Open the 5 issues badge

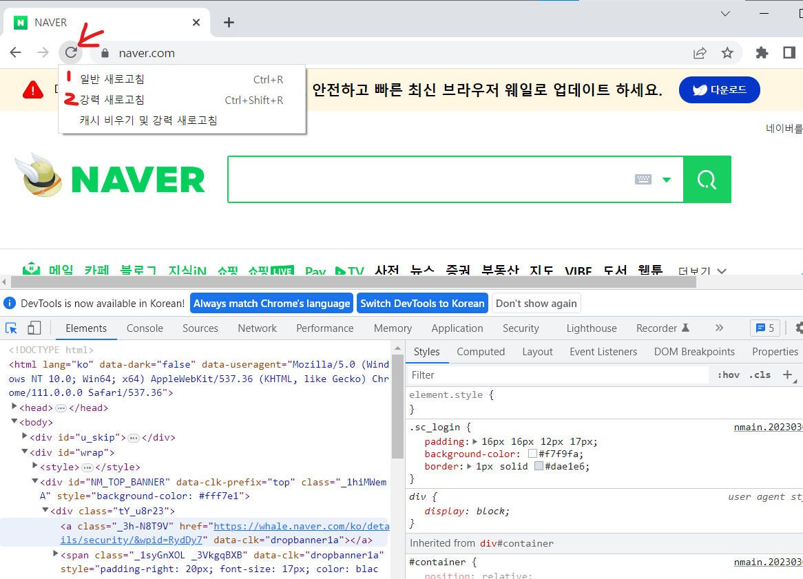pyautogui.click(x=765, y=328)
